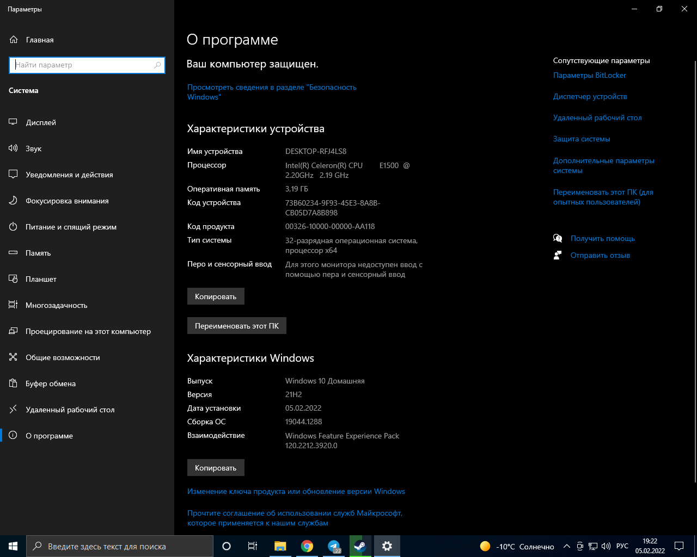The height and width of the screenshot is (557, 697).
Task: Click the magnifier icon in settings search
Action: 157,65
